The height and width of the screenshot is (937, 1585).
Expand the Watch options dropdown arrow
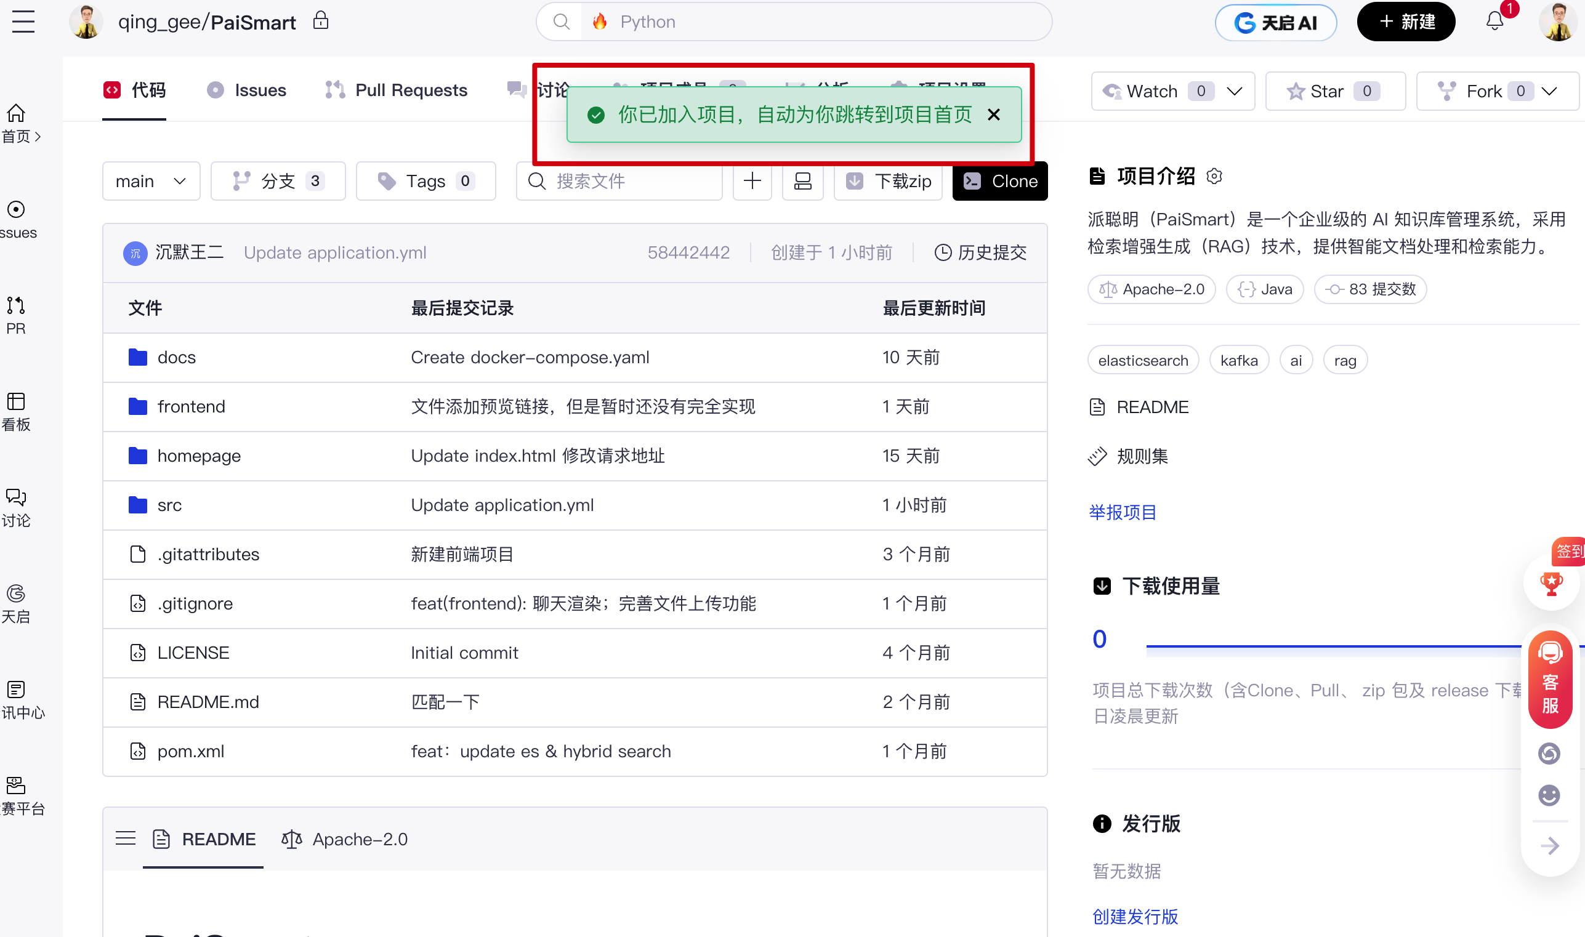(x=1234, y=92)
